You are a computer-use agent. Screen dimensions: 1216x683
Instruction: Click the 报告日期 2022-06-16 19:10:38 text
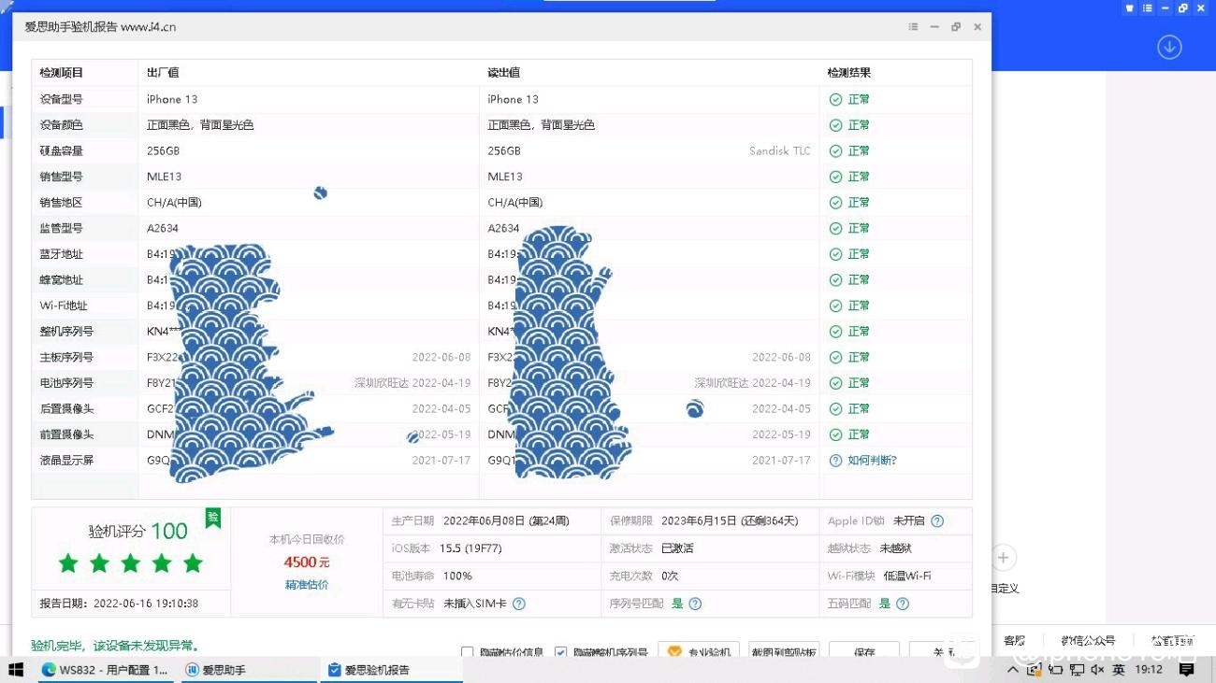pos(119,604)
